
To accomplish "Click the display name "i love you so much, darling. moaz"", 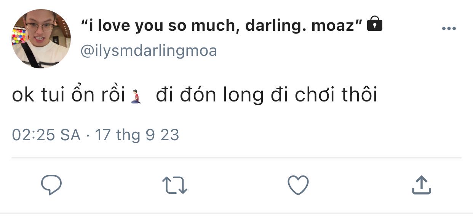I will 221,26.
